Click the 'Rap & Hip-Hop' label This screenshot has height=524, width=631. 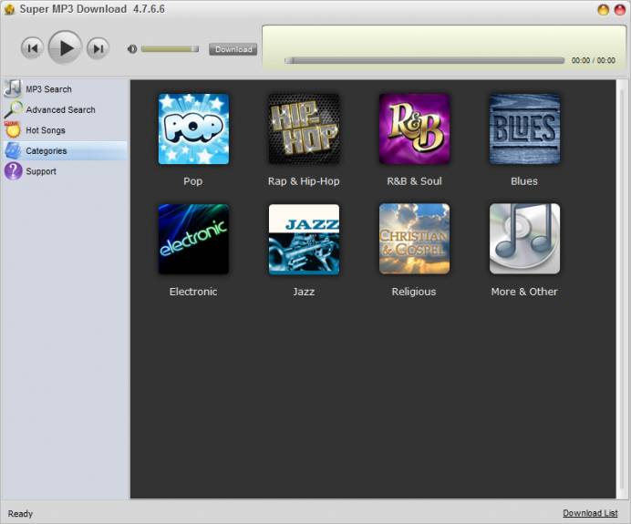(304, 181)
